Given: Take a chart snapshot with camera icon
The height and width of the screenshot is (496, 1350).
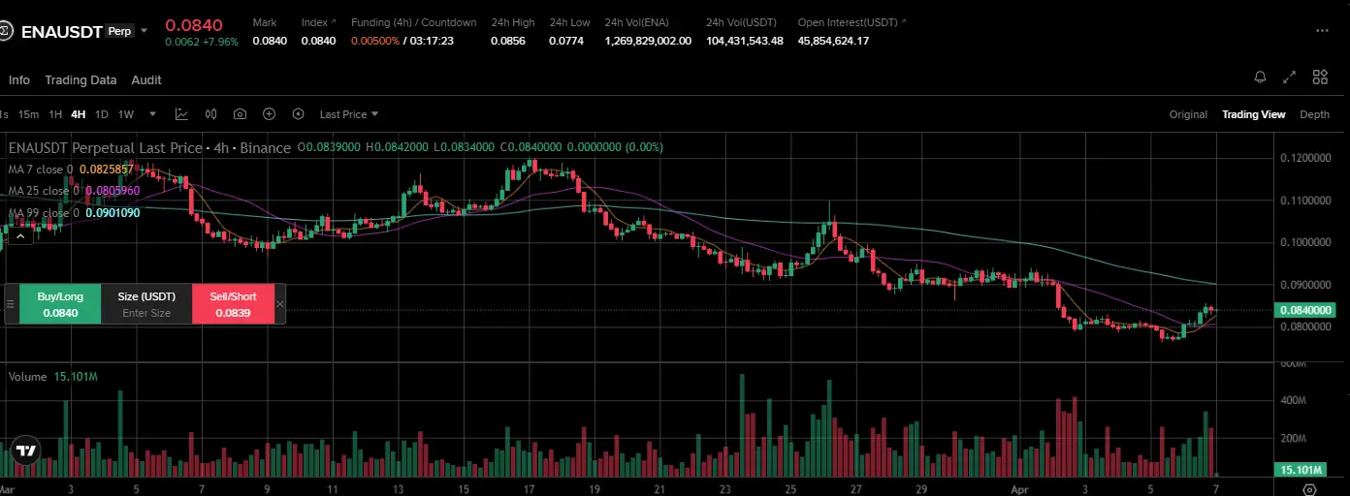Looking at the screenshot, I should pyautogui.click(x=240, y=114).
